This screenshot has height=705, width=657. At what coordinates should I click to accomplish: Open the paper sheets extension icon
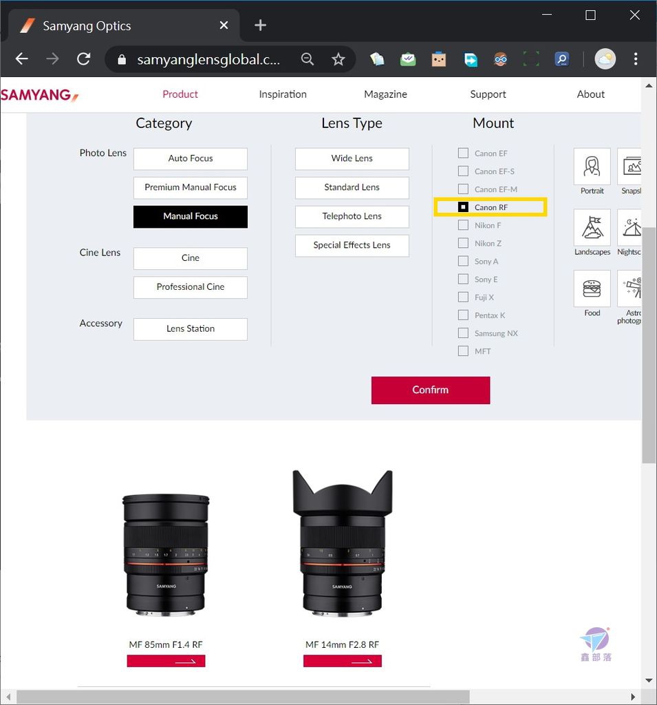pyautogui.click(x=377, y=59)
